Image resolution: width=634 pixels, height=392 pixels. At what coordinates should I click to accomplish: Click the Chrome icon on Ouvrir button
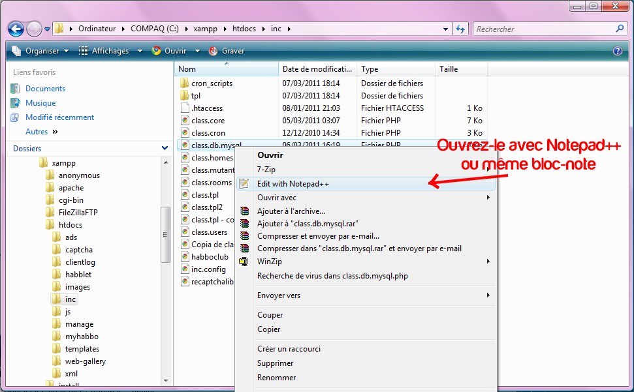(156, 51)
